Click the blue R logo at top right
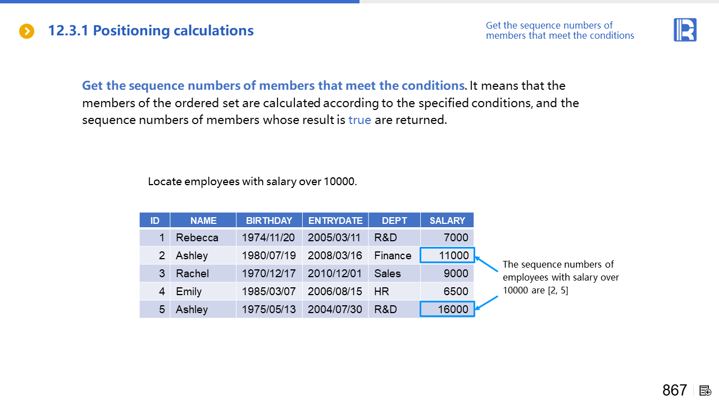 pos(685,30)
